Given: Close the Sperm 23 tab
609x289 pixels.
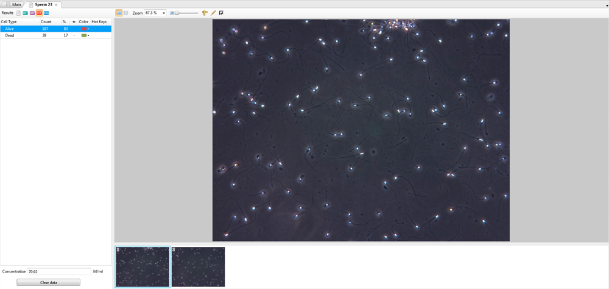Looking at the screenshot, I should [56, 5].
